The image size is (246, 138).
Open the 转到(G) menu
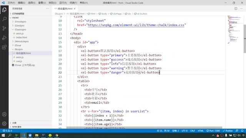click(x=52, y=3)
